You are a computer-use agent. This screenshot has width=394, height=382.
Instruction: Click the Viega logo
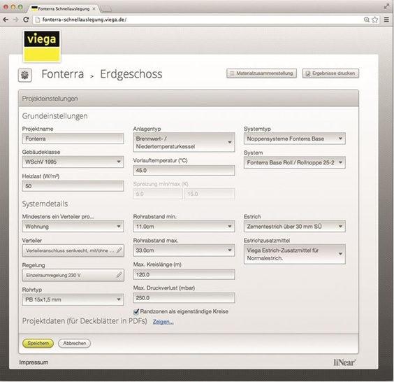click(x=42, y=46)
